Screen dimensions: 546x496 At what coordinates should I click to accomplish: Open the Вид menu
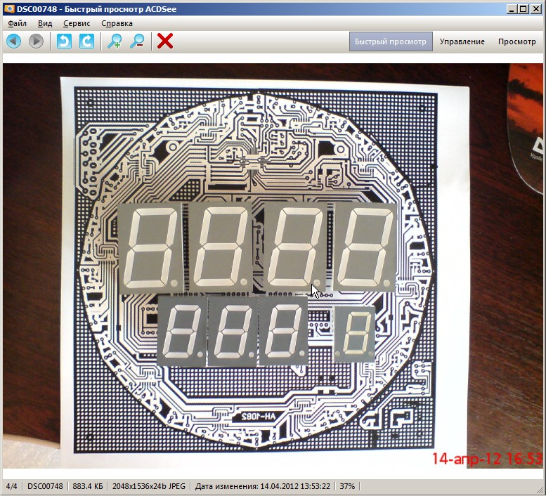[x=45, y=23]
